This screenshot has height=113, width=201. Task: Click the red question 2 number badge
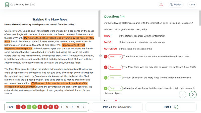[x=106, y=67]
